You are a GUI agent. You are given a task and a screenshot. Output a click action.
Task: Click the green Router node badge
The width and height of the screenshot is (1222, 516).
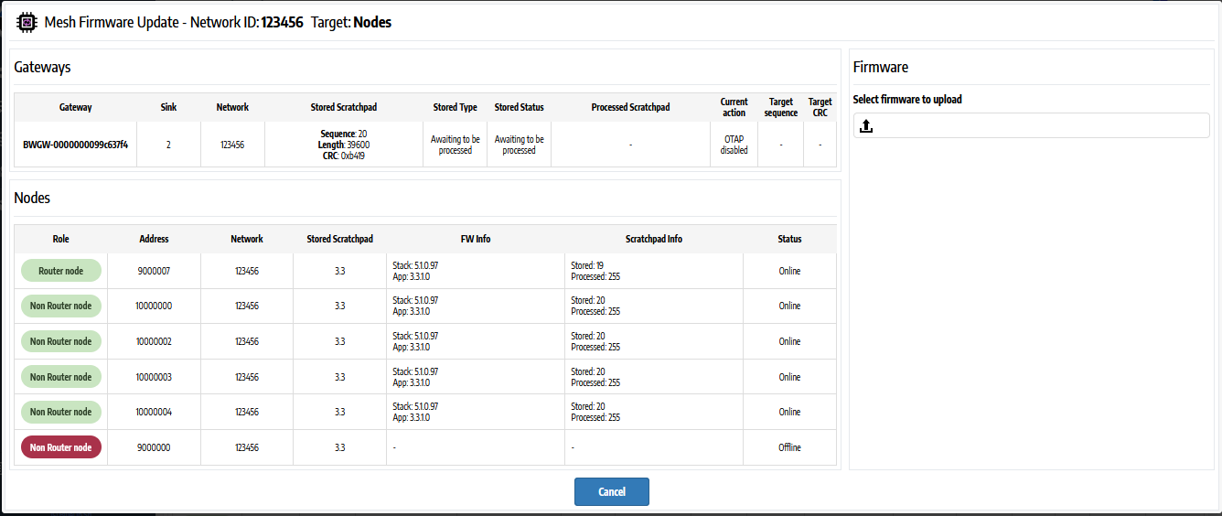pos(61,271)
